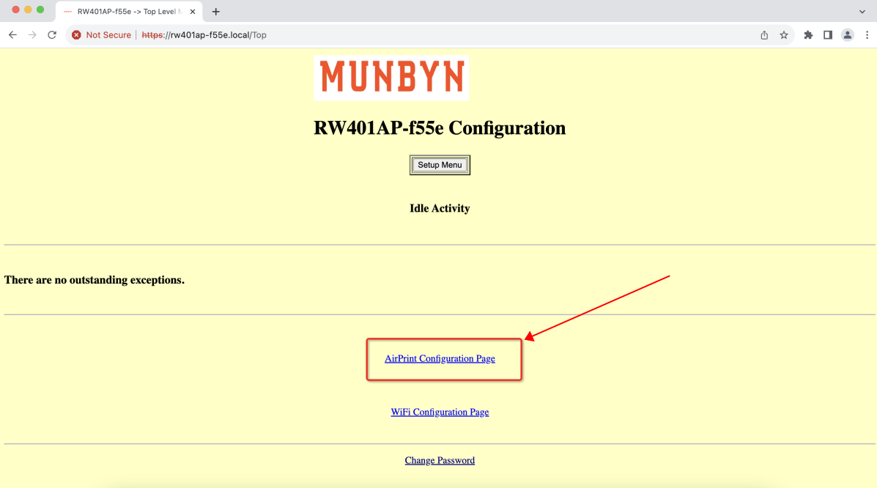
Task: Bookmark this page with the star
Action: 784,34
